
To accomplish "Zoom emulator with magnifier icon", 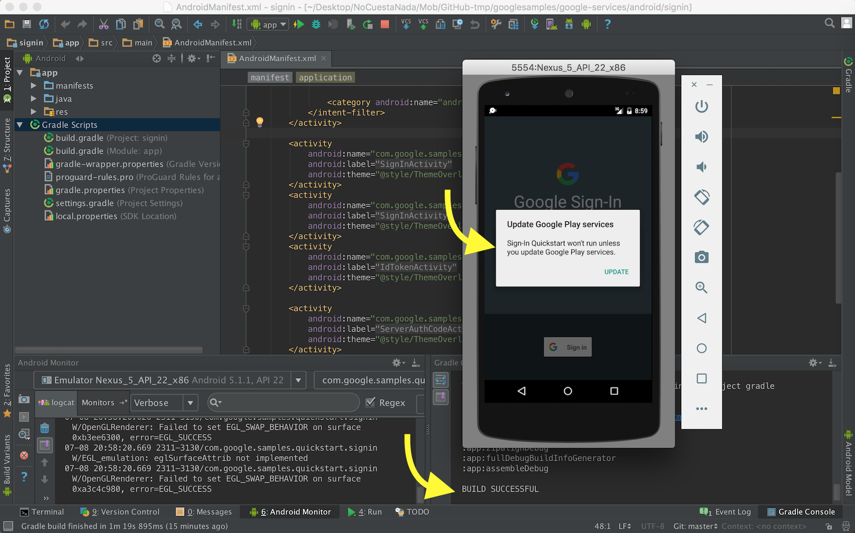I will pos(702,288).
